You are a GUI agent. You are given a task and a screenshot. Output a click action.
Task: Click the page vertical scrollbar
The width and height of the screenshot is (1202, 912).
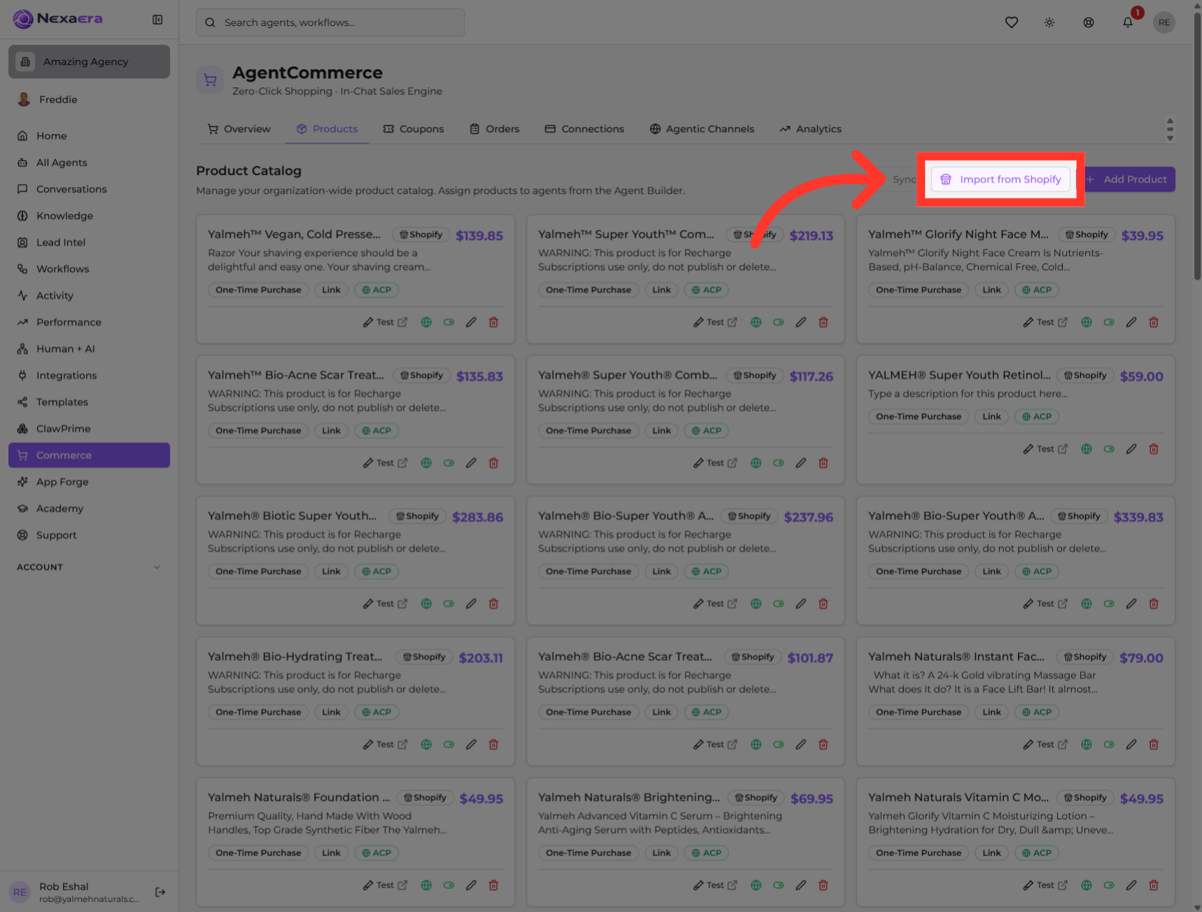pos(1197,147)
